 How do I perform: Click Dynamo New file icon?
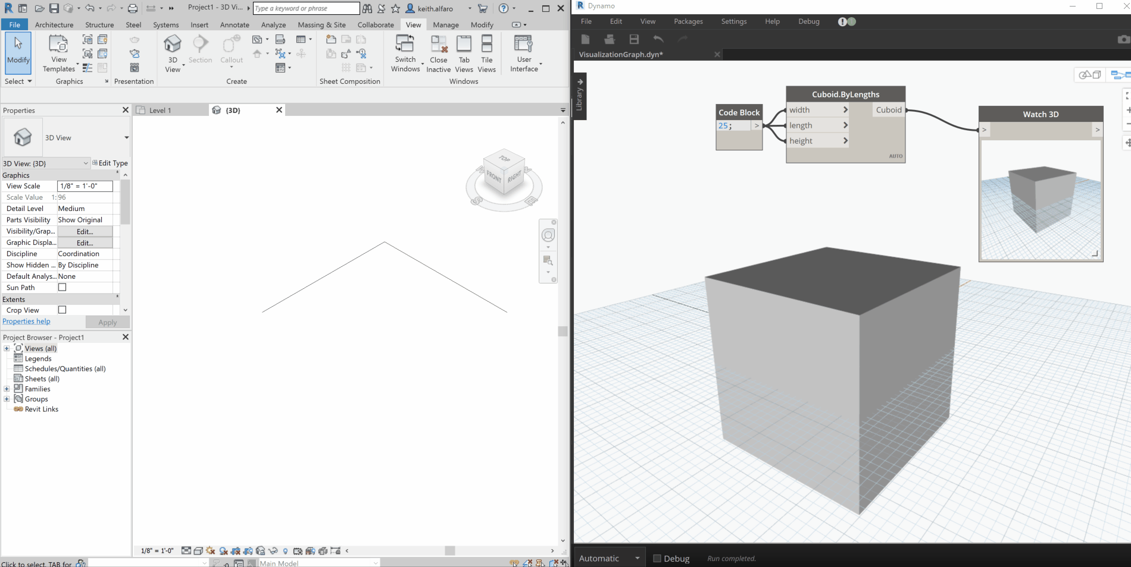coord(585,39)
